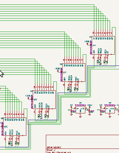Select the right voltage regulator symbol
Viewport: 119px width, 153px height.
pos(110,110)
